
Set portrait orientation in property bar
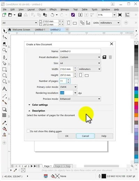69,23
